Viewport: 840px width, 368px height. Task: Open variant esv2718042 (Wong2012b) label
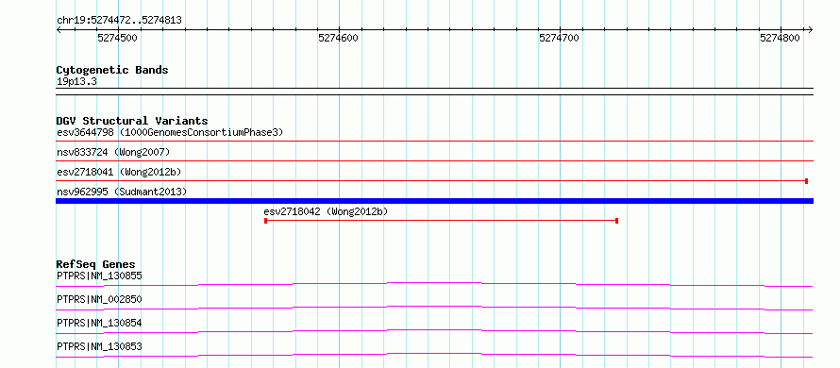click(x=326, y=212)
